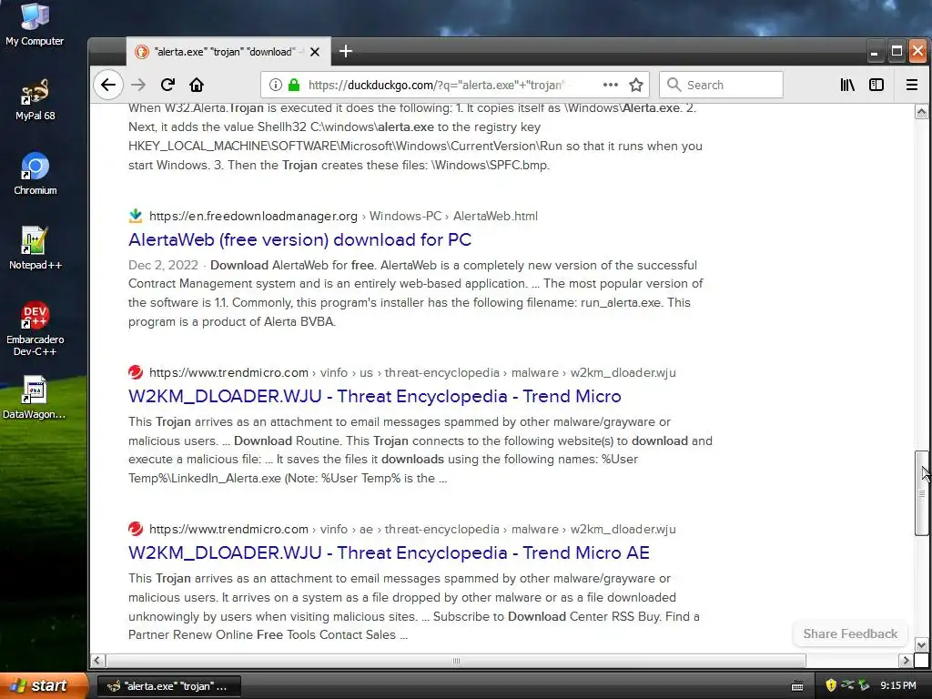Click the horizontal scrollbar right arrow

(906, 661)
